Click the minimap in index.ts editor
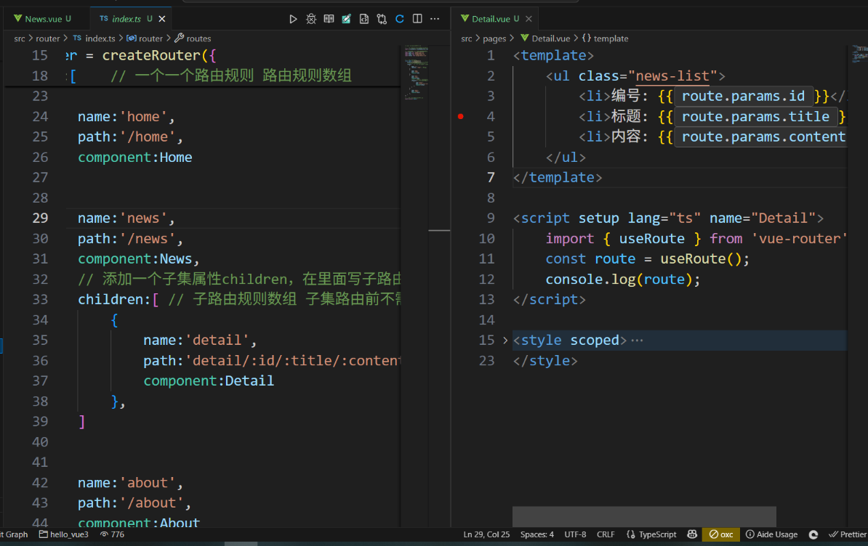Screen dimensions: 868x546 click(x=417, y=73)
